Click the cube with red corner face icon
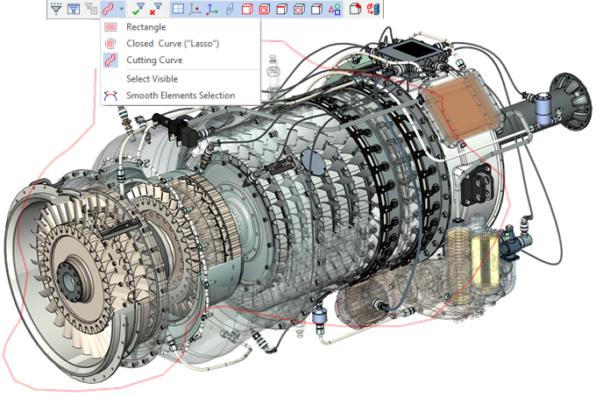The height and width of the screenshot is (397, 596). coord(355,9)
